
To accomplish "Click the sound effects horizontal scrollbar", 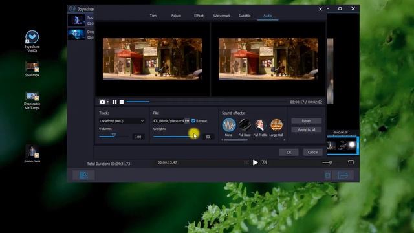I will point(235,140).
